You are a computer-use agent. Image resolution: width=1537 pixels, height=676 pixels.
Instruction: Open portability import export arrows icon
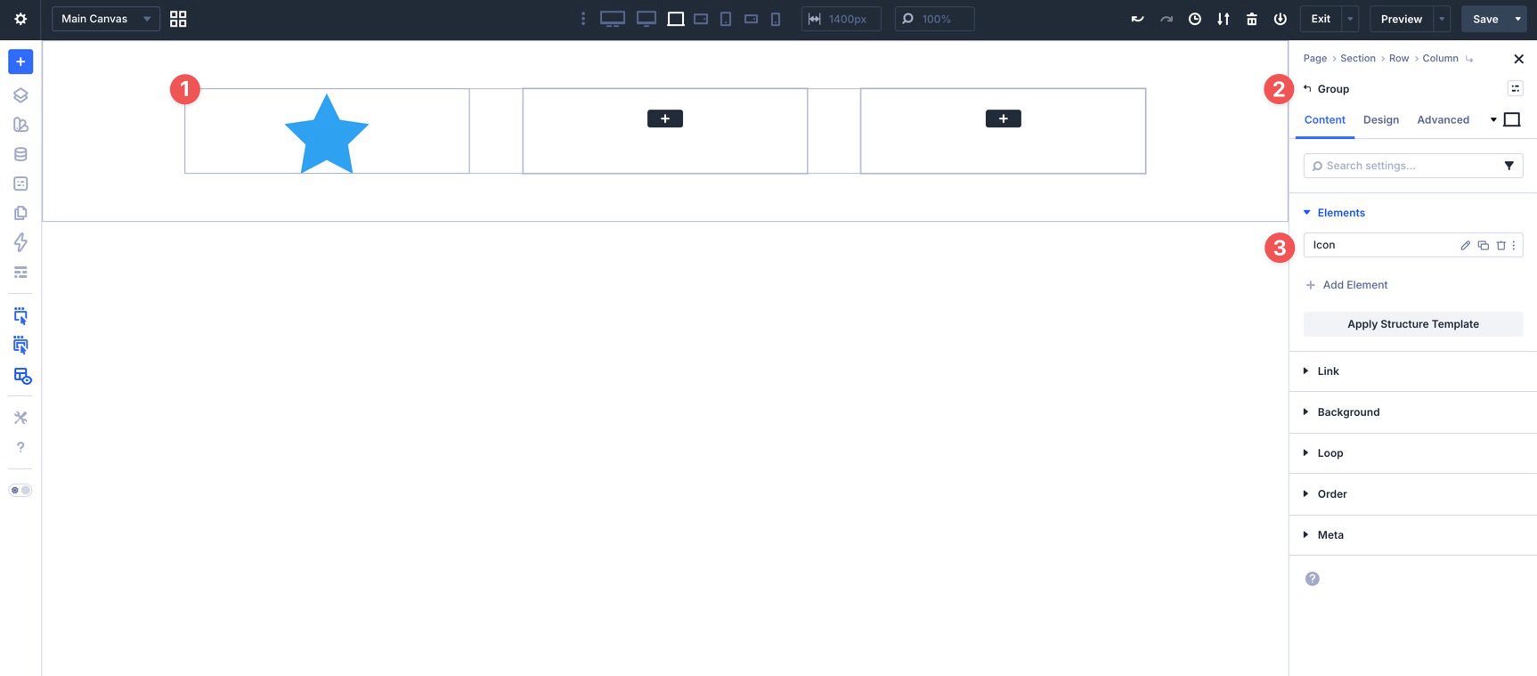(1224, 19)
